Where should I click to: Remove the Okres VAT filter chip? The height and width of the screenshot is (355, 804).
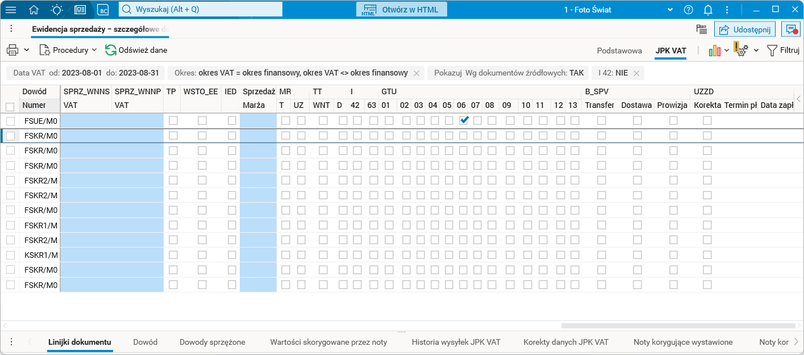click(416, 73)
